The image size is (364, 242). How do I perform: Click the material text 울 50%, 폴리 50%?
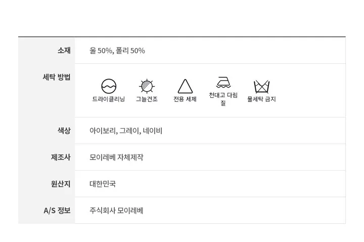click(x=117, y=51)
